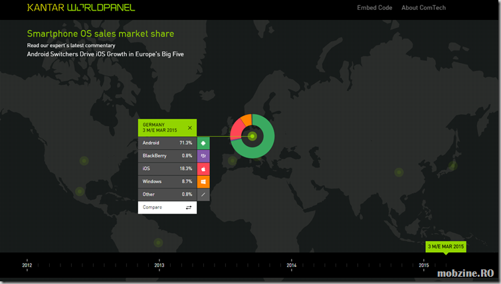501x284 pixels.
Task: Select the 2013 timeline marker
Action: click(x=159, y=265)
